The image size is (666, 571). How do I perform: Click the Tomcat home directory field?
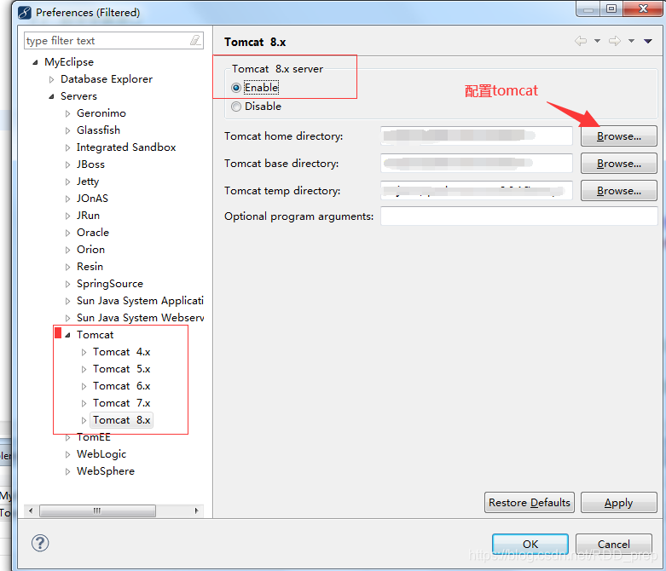point(477,136)
